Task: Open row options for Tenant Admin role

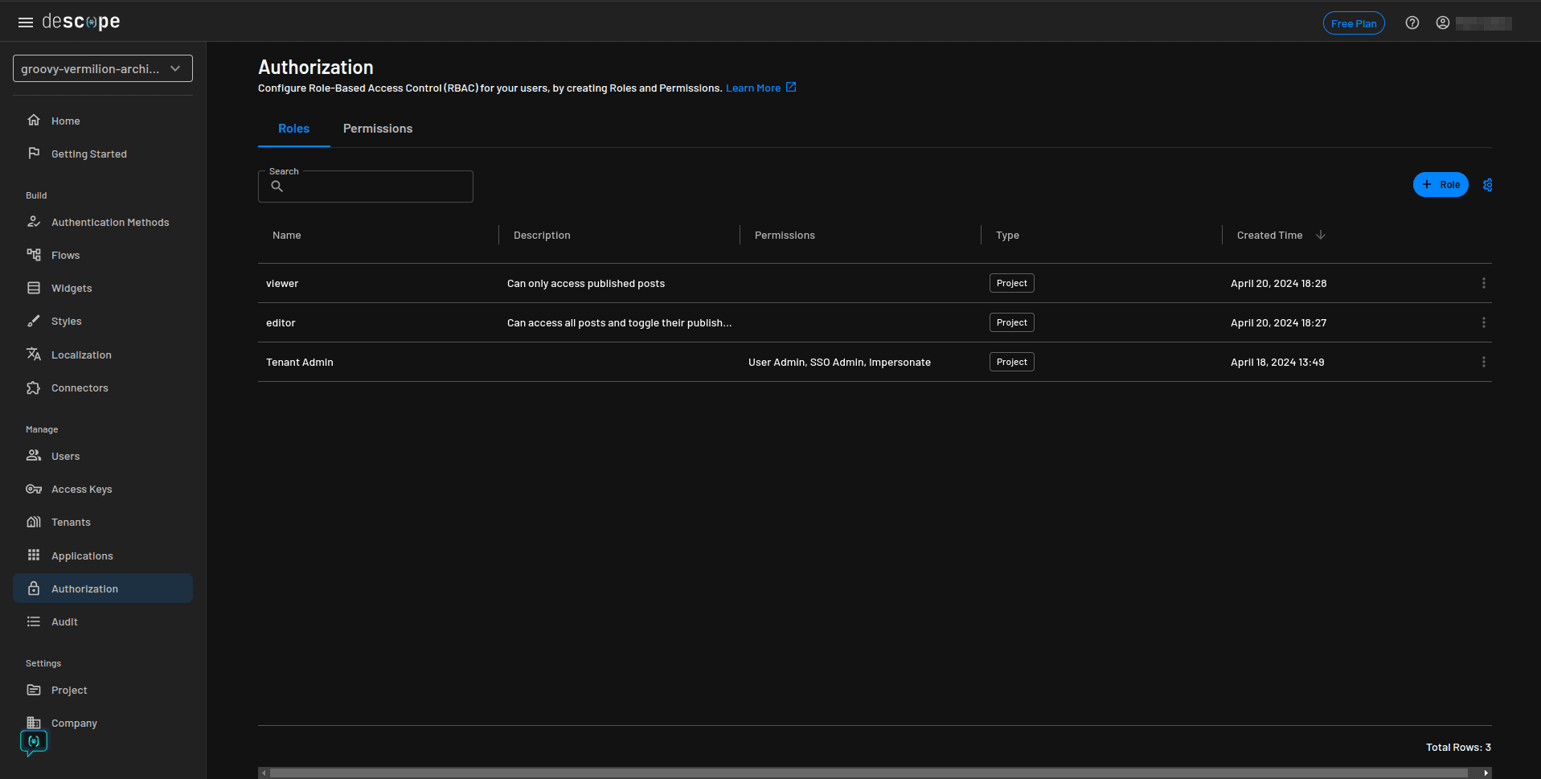Action: coord(1483,363)
